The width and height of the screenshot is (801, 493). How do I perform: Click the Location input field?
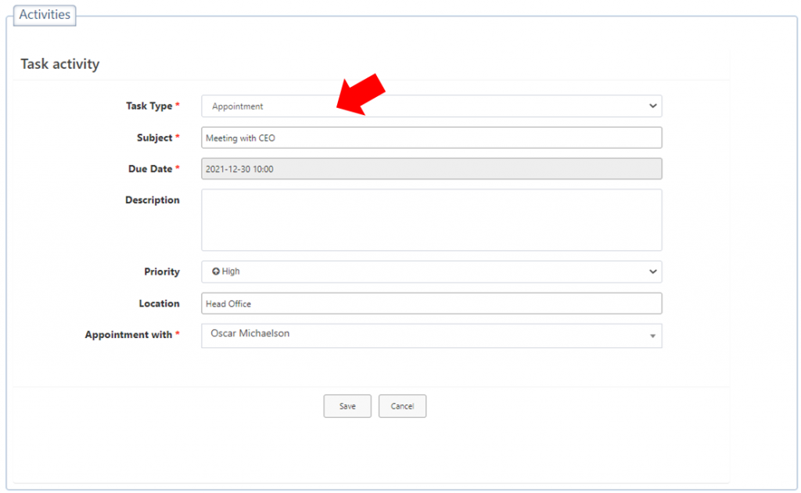click(432, 304)
